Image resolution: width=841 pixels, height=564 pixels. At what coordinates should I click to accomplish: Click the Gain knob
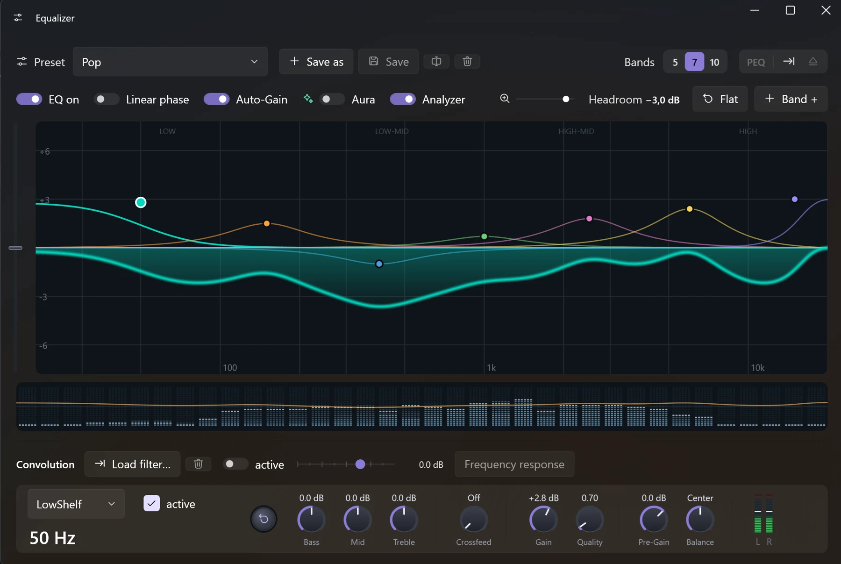coord(543,519)
